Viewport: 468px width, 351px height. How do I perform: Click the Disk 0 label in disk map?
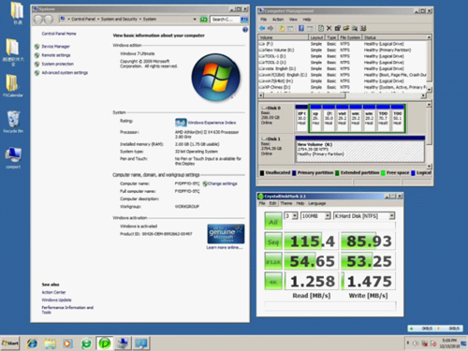click(271, 108)
